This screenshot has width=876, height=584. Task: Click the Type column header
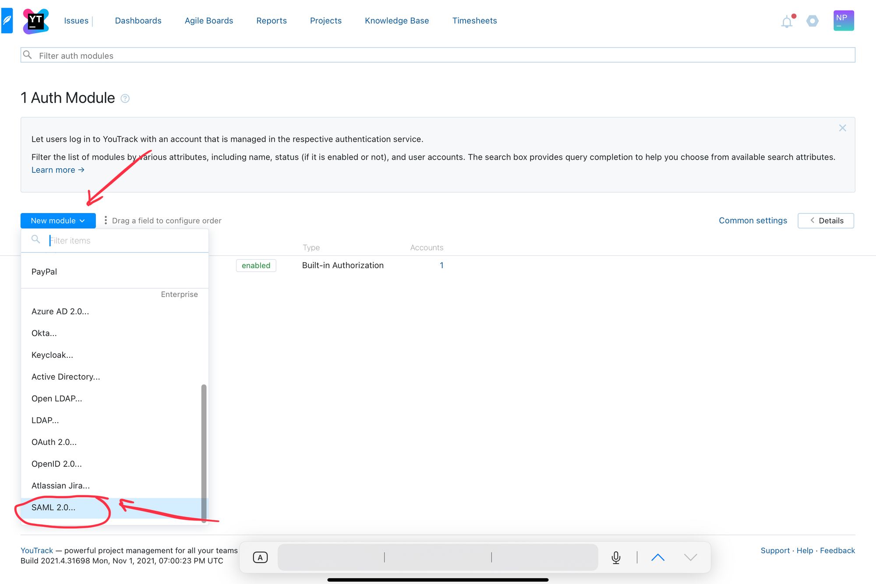pyautogui.click(x=311, y=248)
